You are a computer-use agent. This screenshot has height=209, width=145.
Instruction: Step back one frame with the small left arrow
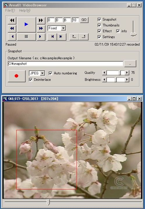pyautogui.click(x=12, y=37)
